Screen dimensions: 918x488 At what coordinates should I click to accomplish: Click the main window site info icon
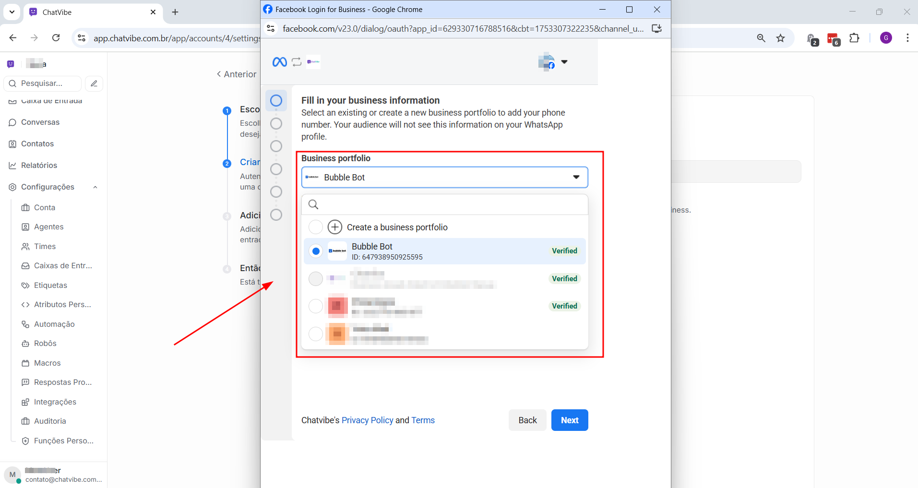point(82,38)
